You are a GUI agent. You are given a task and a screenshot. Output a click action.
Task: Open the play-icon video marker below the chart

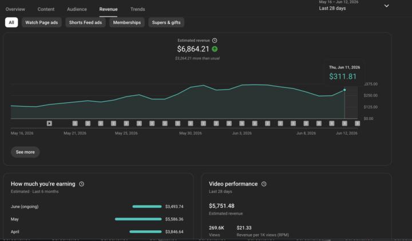pos(49,123)
